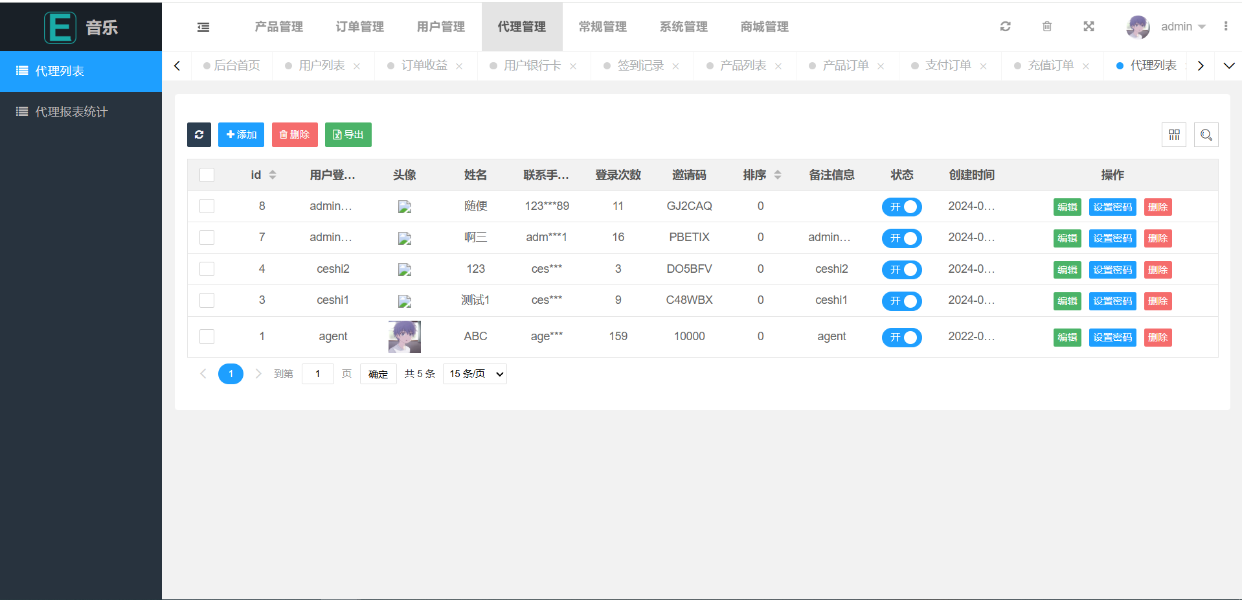Click 设置密码 for the ceshi1 row

(x=1112, y=301)
